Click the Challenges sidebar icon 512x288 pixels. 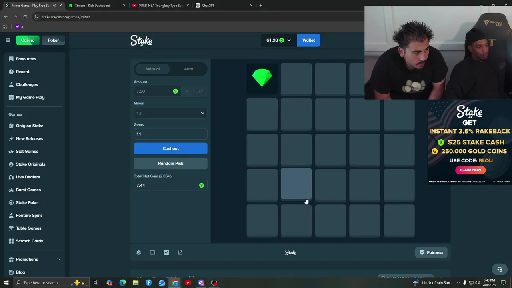[x=11, y=84]
